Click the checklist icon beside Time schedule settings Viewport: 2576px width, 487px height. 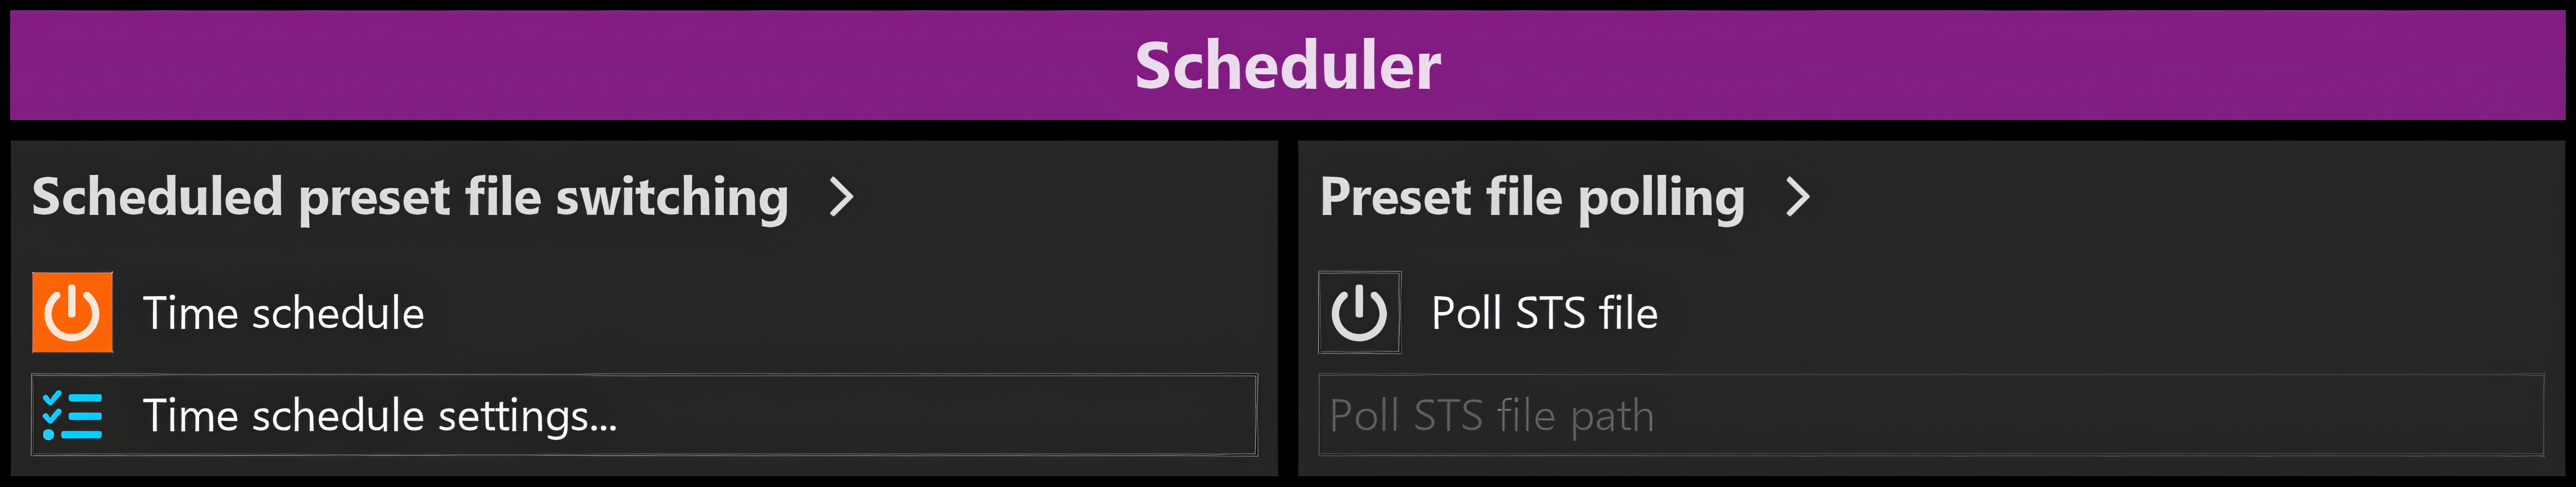point(72,415)
